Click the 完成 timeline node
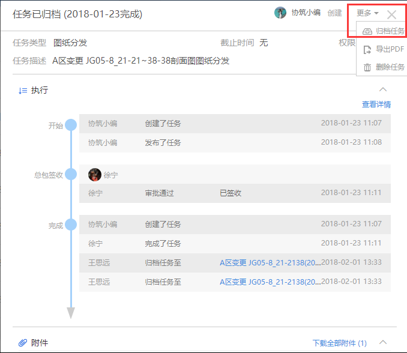 (x=71, y=225)
